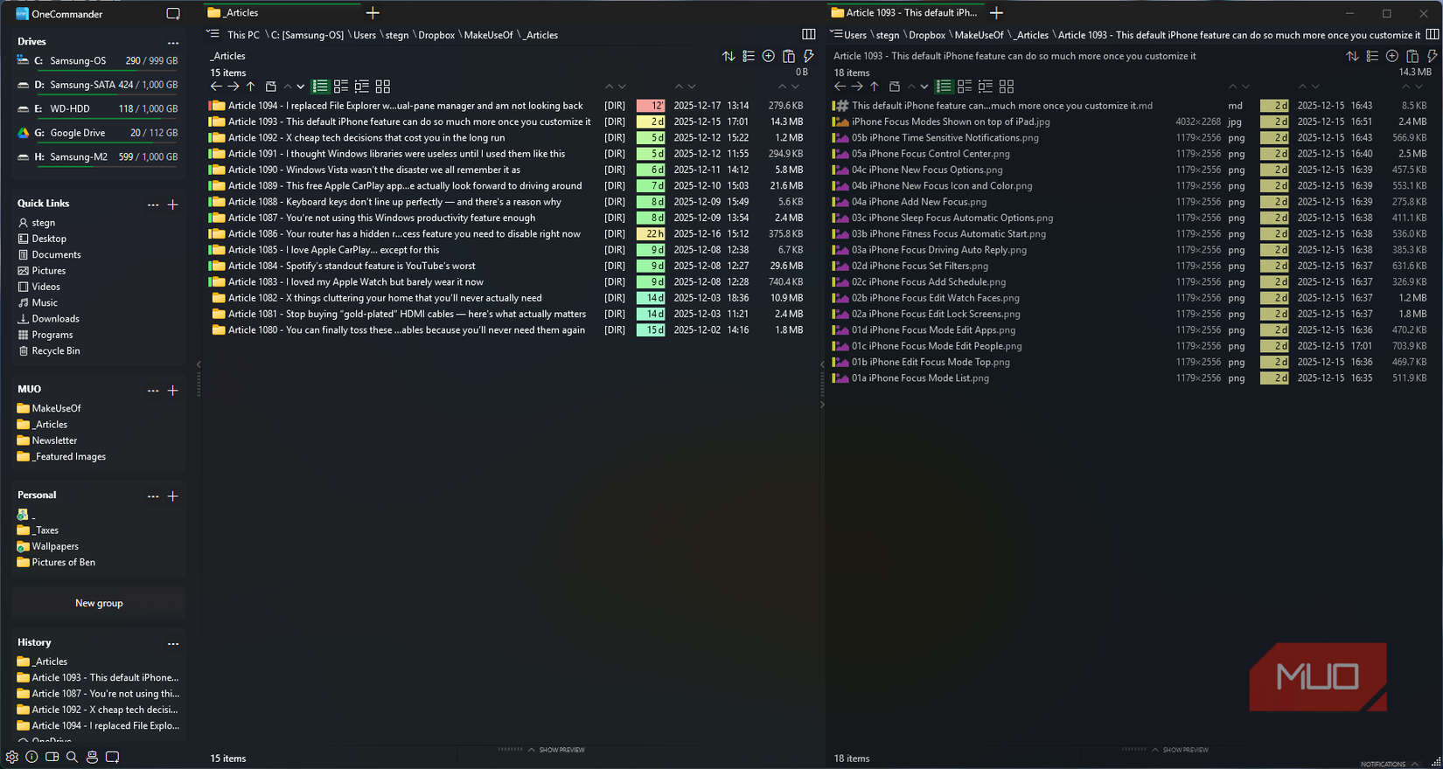Click left pane clipboard paste icon
The width and height of the screenshot is (1443, 769).
788,56
